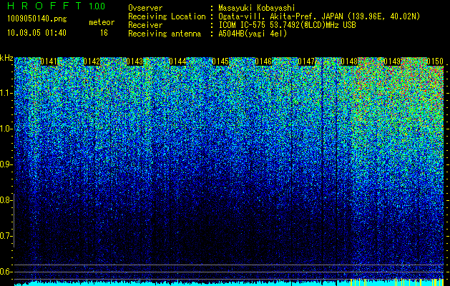Click the kHz axis unit label
Image resolution: width=450 pixels, height=286 pixels.
click(x=6, y=58)
